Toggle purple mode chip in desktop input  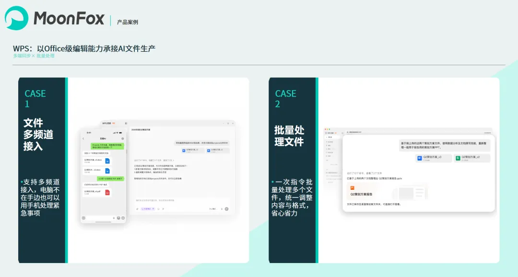(148, 209)
